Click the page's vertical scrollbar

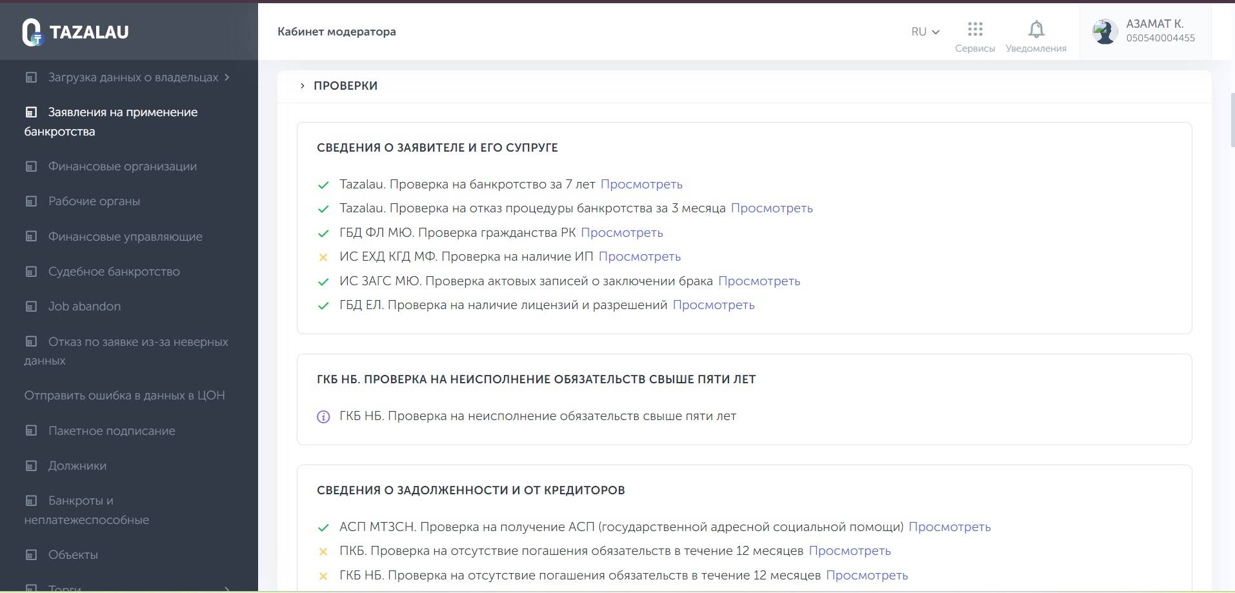click(x=1232, y=121)
